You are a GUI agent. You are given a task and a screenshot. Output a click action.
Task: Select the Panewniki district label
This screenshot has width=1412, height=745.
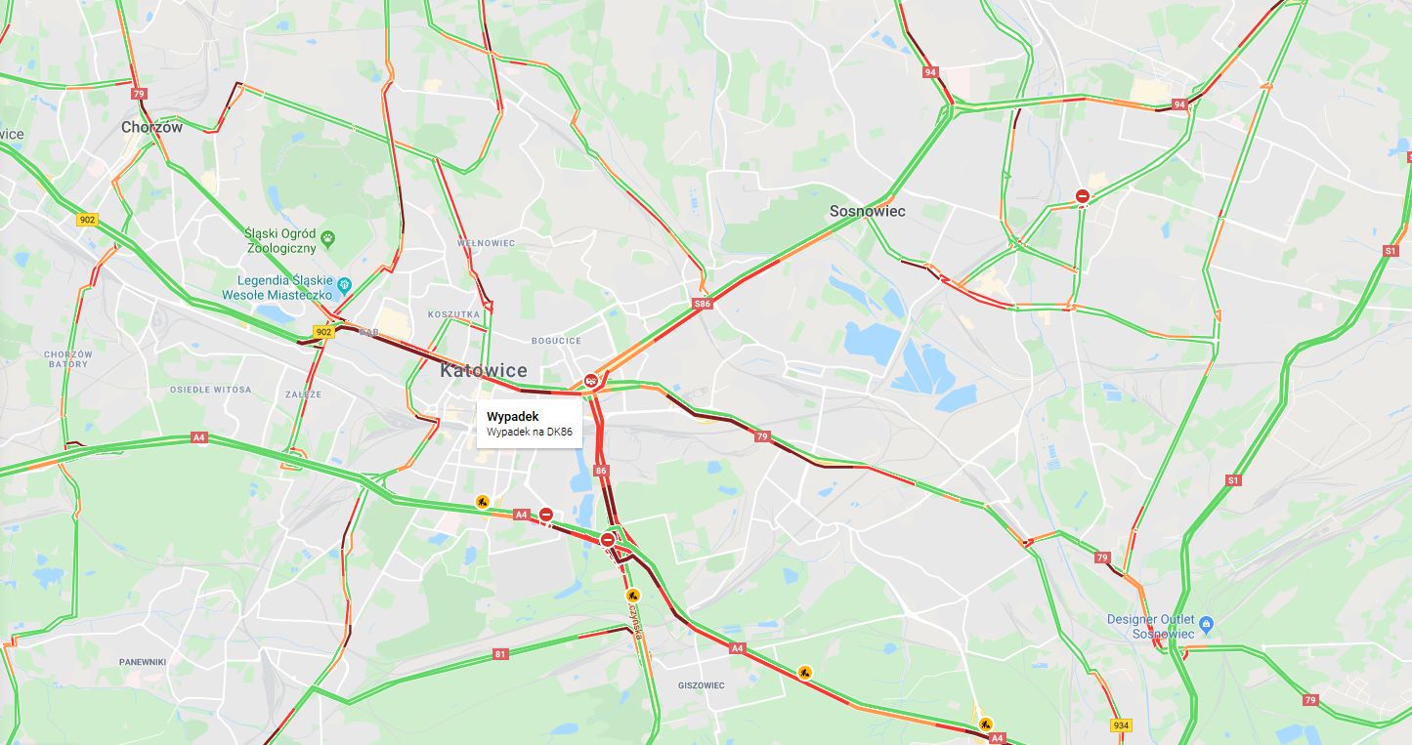tap(143, 662)
